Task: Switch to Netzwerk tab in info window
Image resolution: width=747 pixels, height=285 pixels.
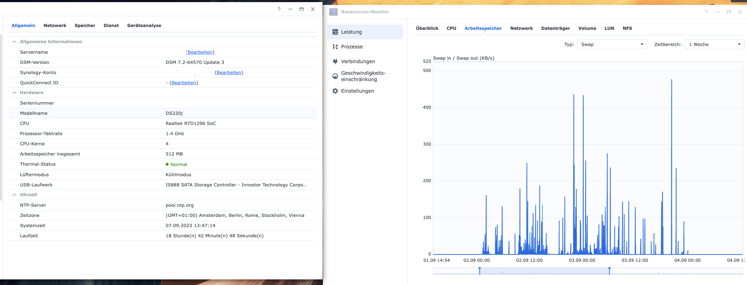Action: (x=55, y=26)
